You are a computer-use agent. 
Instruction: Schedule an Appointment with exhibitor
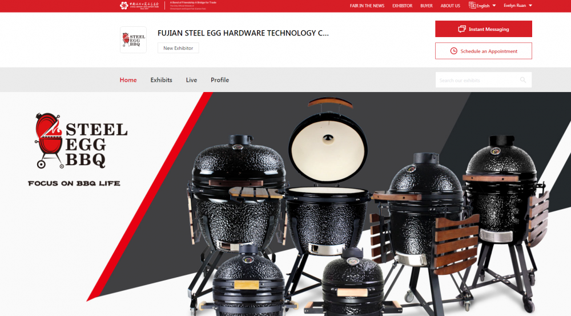coord(483,51)
